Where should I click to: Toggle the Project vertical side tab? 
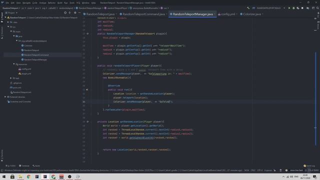click(2, 17)
